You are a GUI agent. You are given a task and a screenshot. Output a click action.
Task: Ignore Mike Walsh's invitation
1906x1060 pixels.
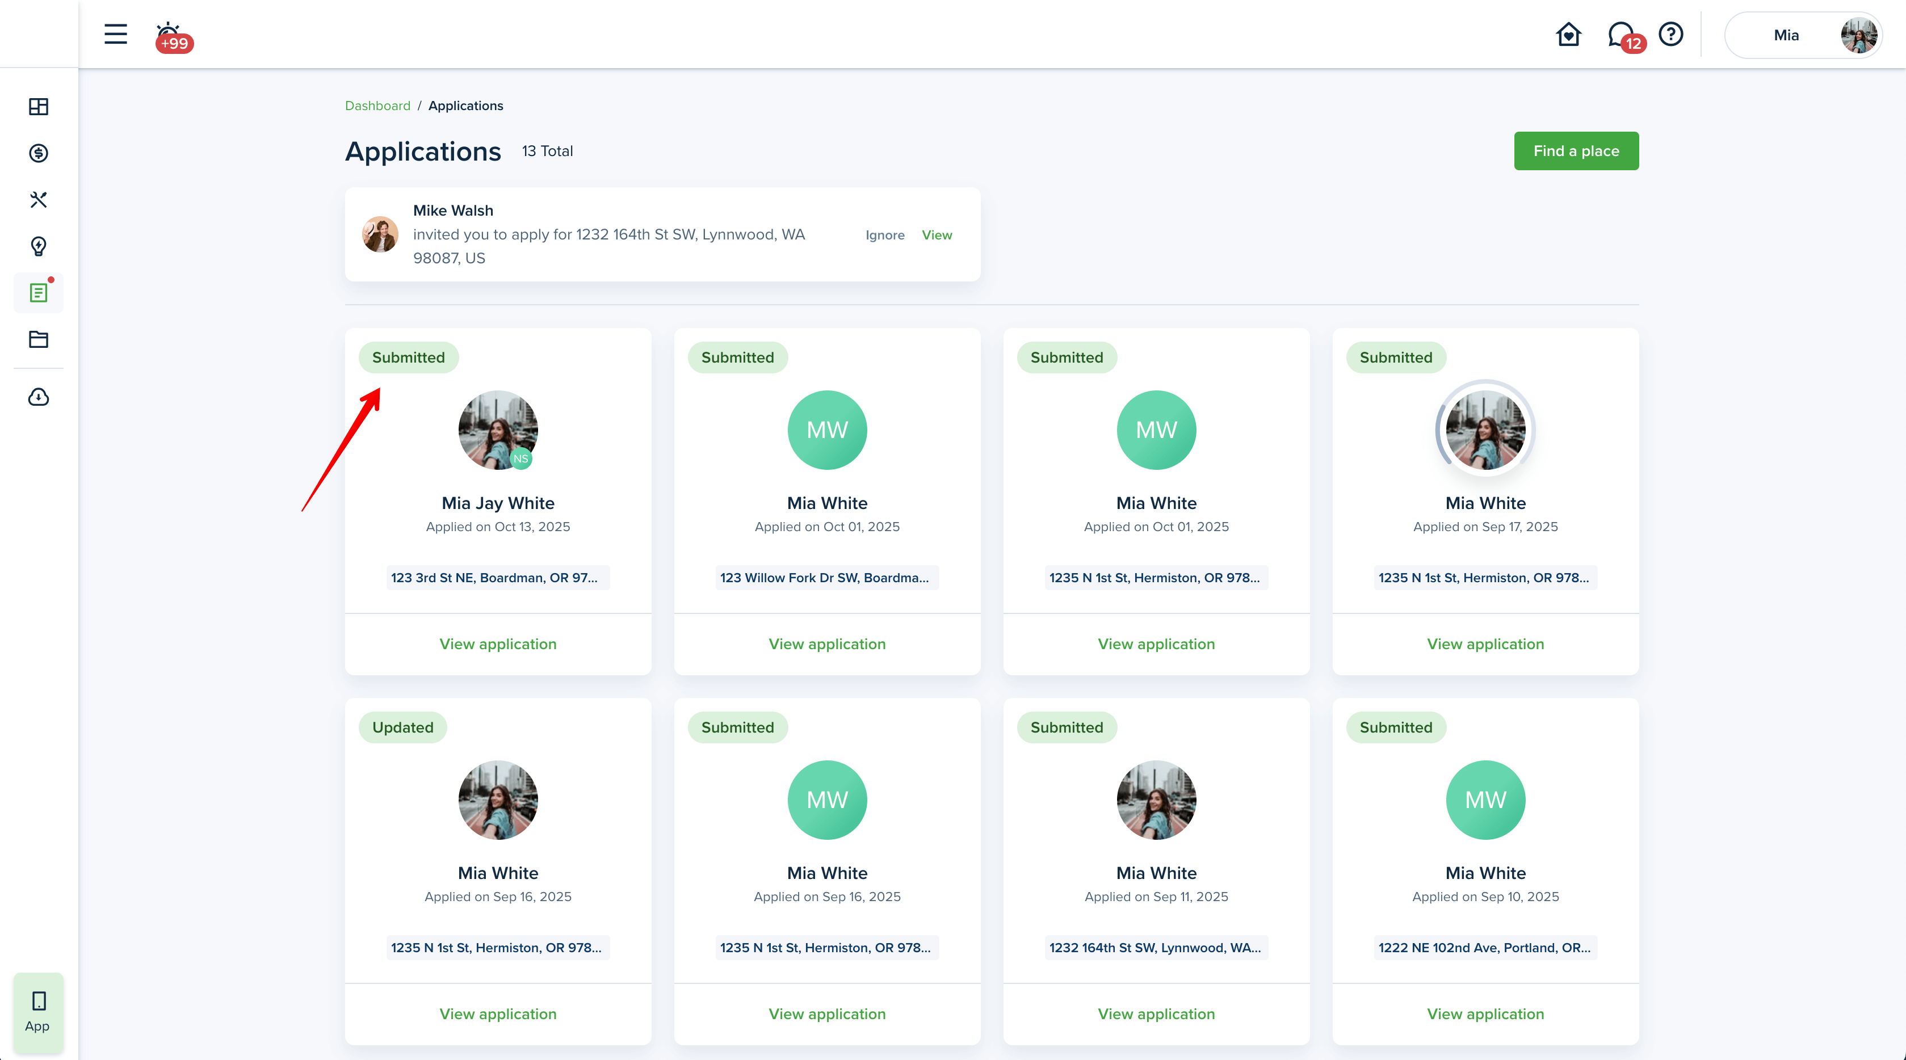point(884,234)
